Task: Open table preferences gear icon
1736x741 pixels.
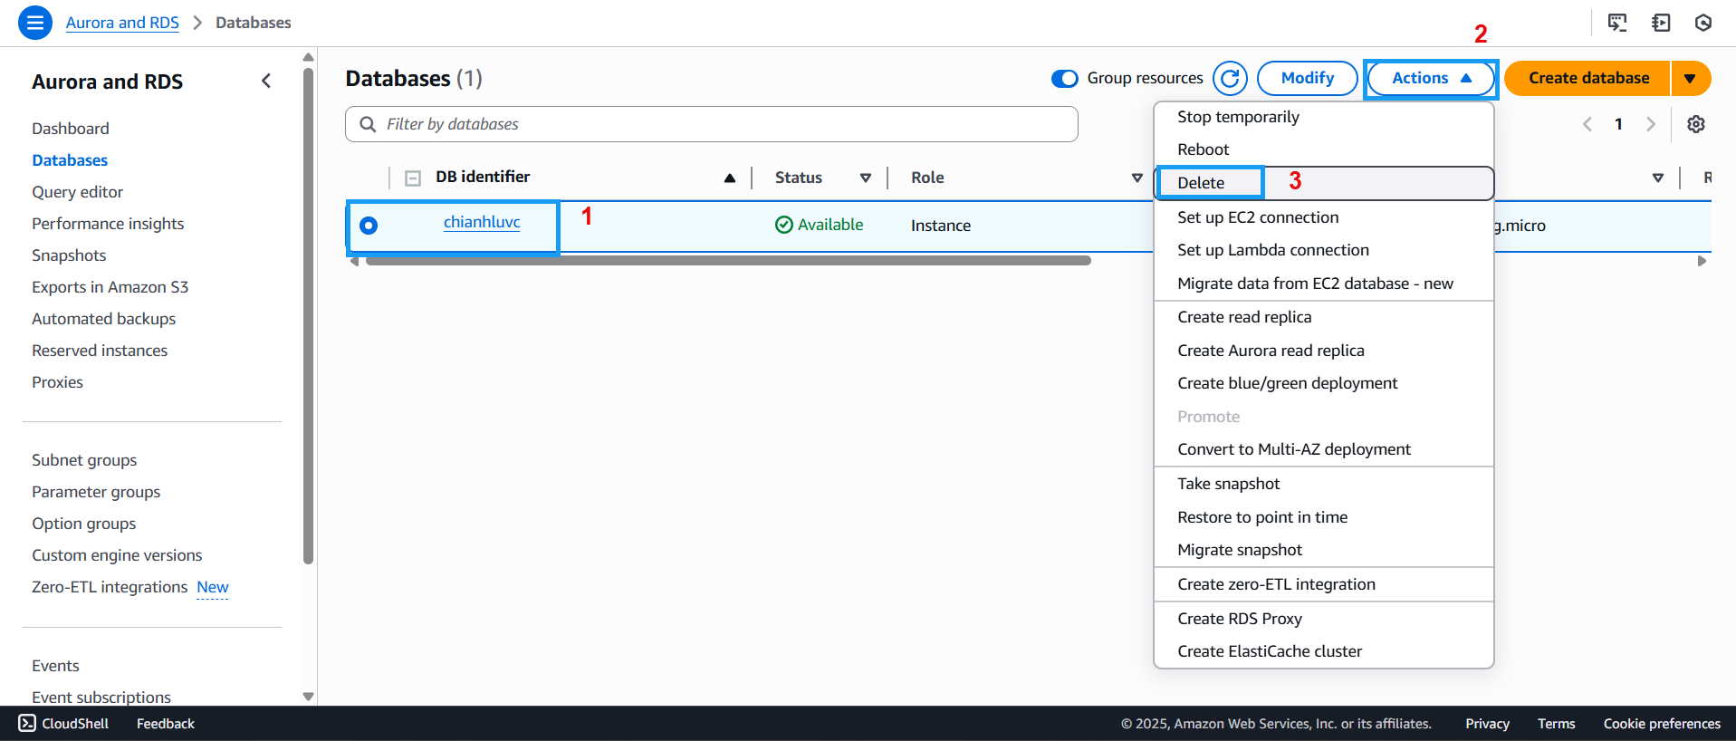Action: (1696, 124)
